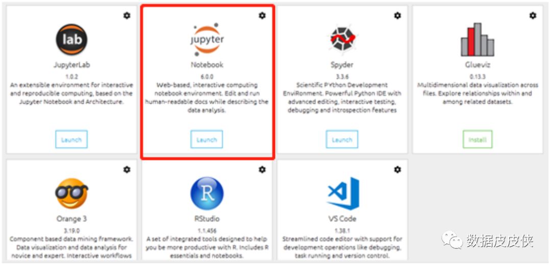Screen dimensions: 551x265
Task: Click the Spyder application icon
Action: [x=342, y=39]
